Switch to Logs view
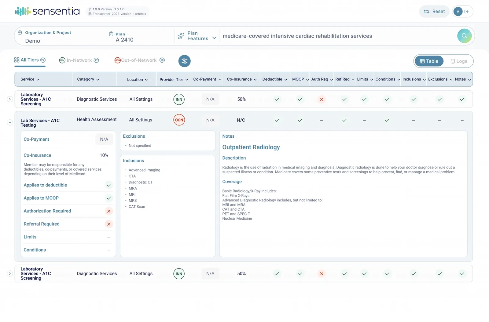The width and height of the screenshot is (489, 322). pyautogui.click(x=459, y=61)
